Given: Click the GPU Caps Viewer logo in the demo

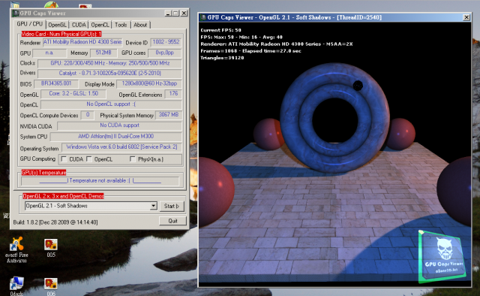Looking at the screenshot, I should coord(442,256).
